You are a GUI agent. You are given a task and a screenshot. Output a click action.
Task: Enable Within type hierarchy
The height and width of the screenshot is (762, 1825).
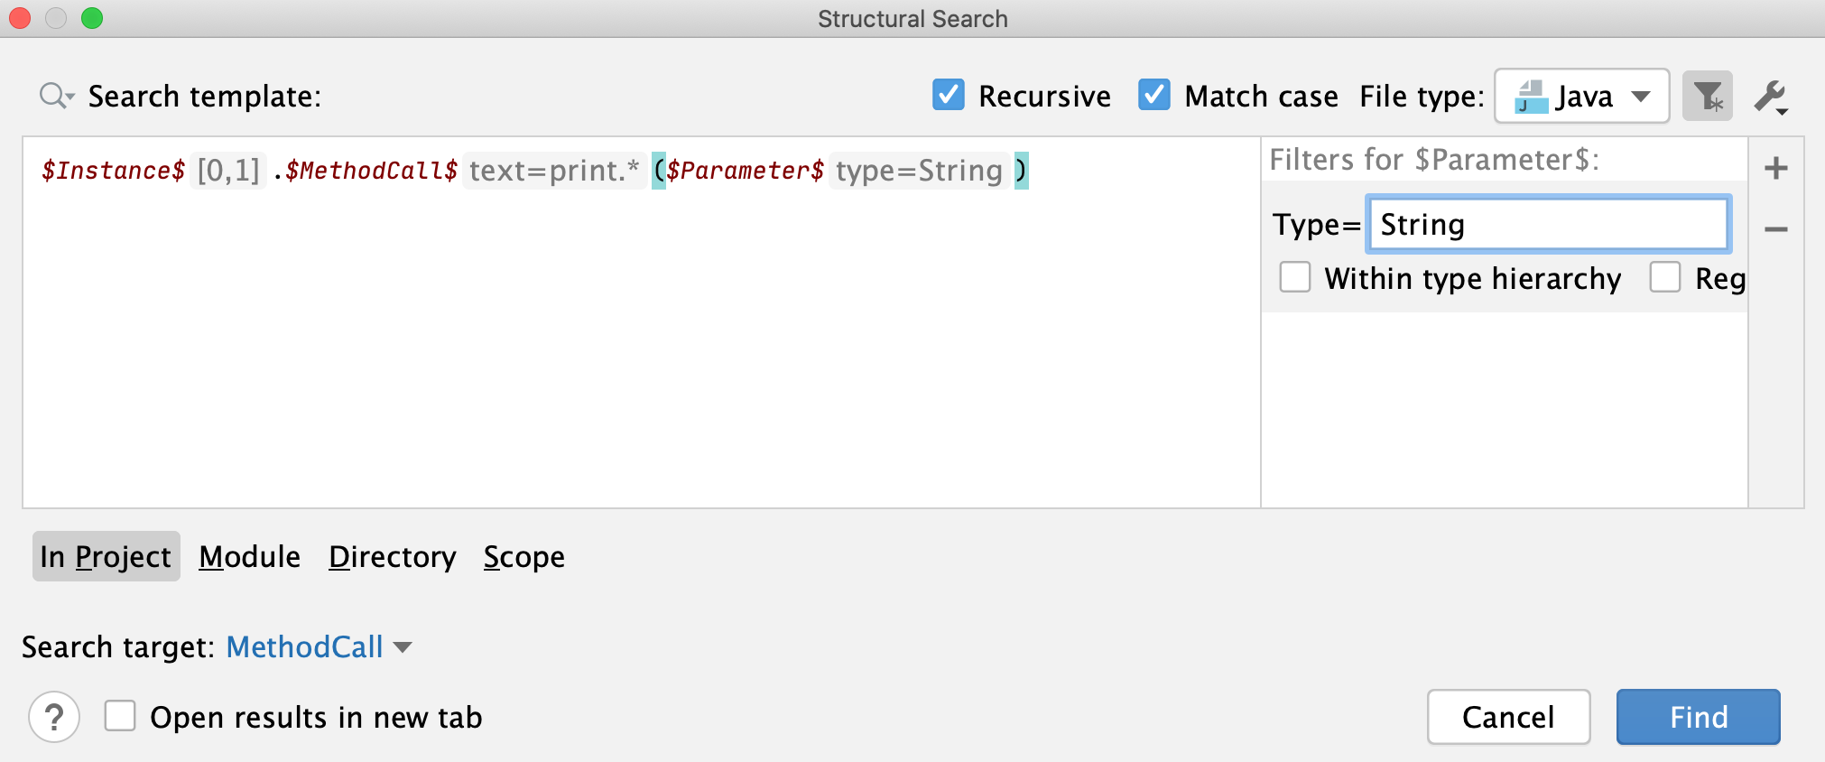pos(1295,278)
